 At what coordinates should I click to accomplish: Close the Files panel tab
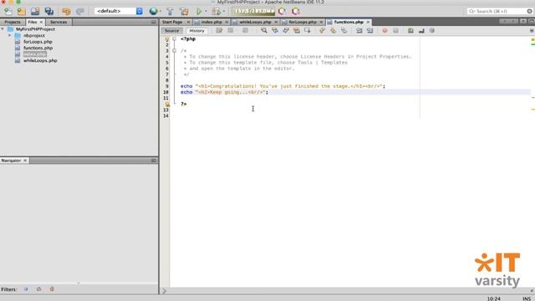click(x=41, y=22)
